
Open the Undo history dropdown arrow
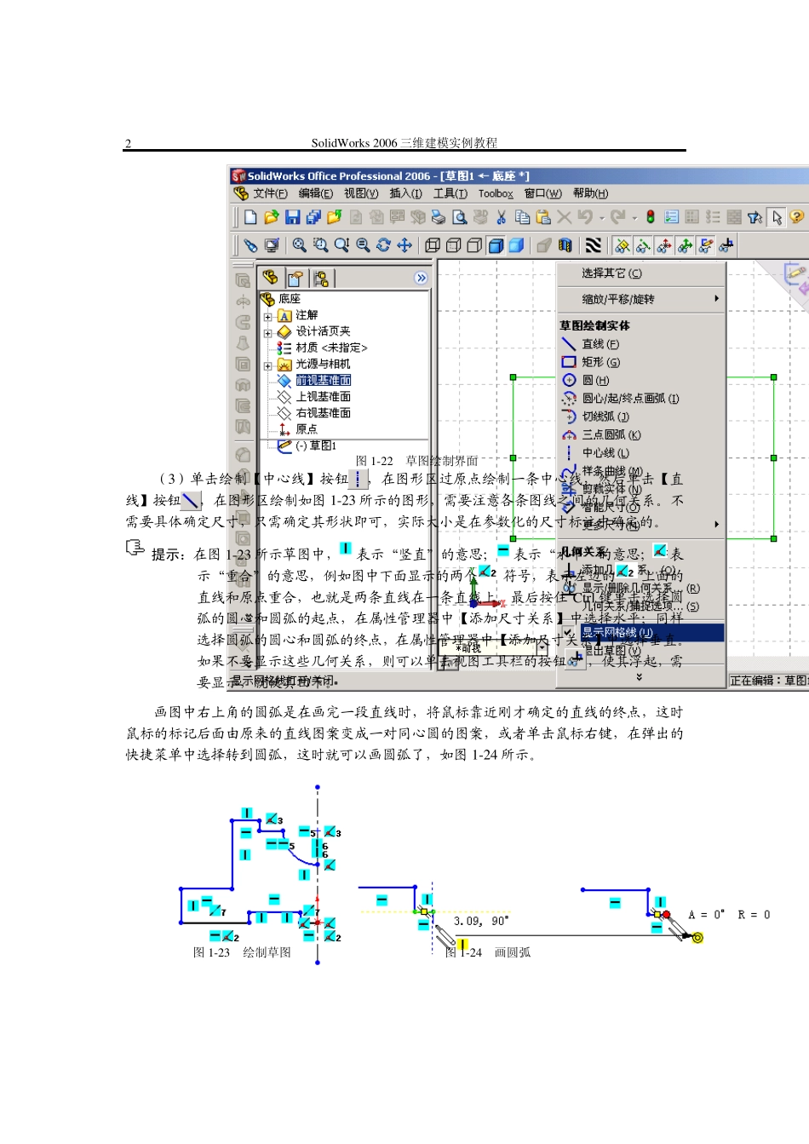click(x=601, y=217)
